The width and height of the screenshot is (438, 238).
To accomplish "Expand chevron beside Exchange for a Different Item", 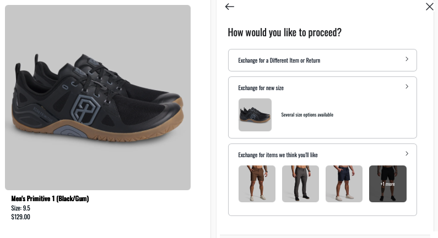I will (x=407, y=59).
